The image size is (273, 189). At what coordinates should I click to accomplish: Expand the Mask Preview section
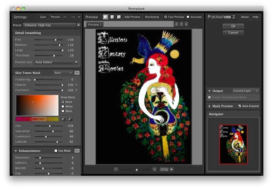209,106
